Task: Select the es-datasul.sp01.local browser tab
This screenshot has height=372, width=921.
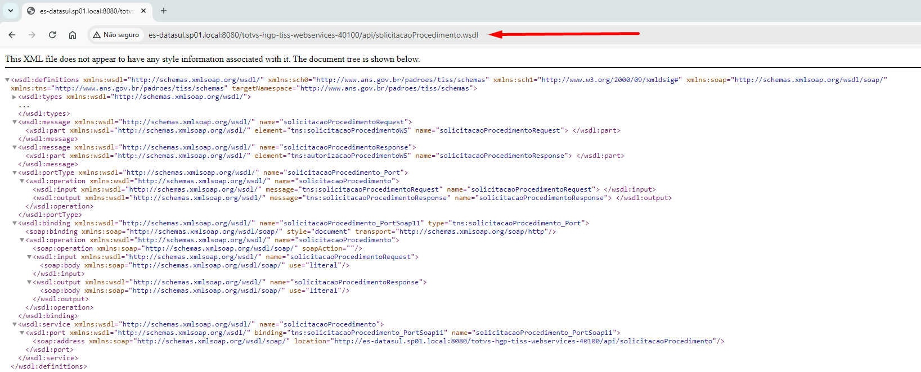Action: coord(87,11)
